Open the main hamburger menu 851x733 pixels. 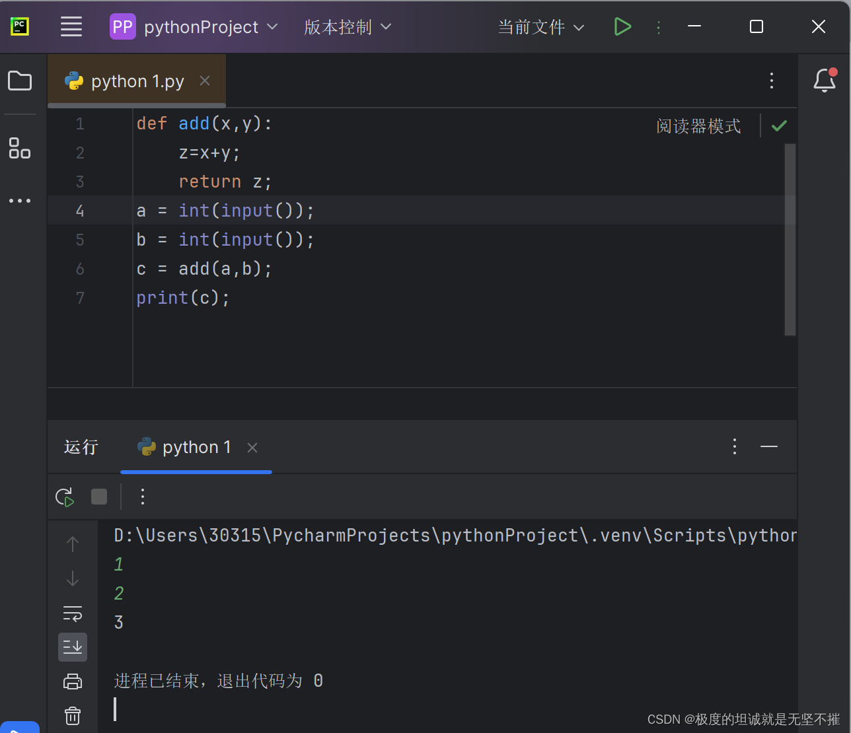71,27
